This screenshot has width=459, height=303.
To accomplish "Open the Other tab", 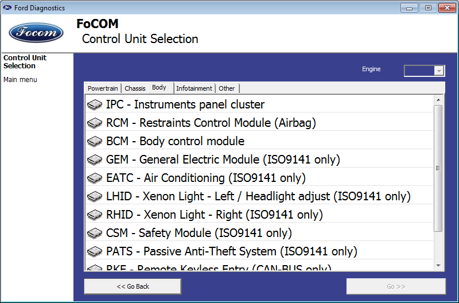I will tap(227, 88).
